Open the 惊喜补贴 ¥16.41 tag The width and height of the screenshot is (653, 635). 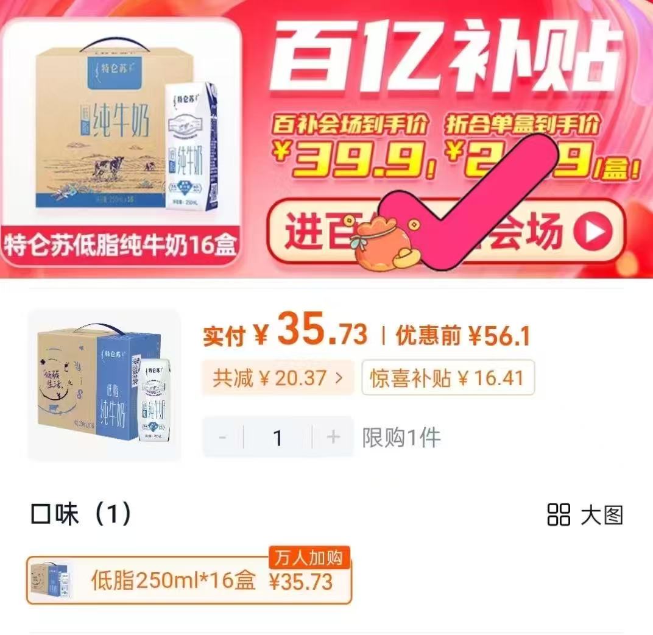[448, 377]
